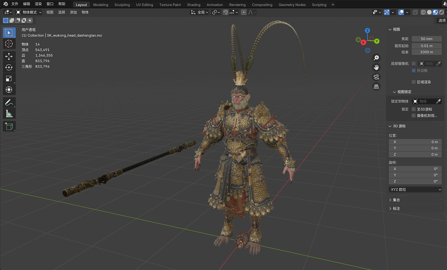Enable the 区域渲染 checkbox
447x270 pixels.
pyautogui.click(x=413, y=82)
